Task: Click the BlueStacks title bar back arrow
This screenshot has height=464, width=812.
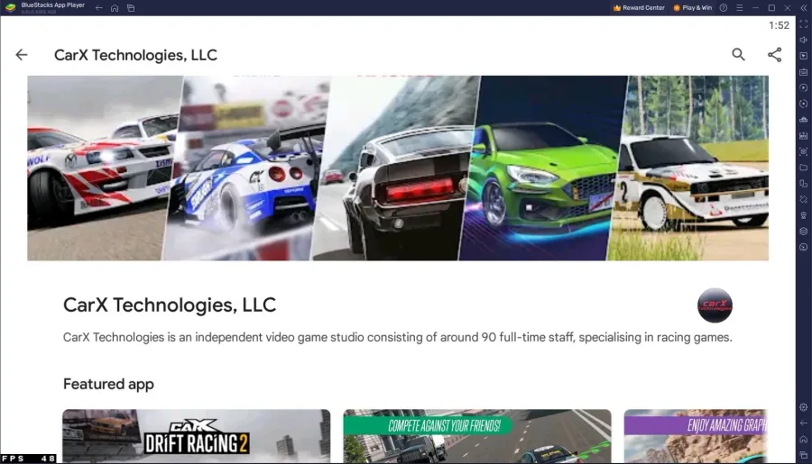Action: (99, 8)
